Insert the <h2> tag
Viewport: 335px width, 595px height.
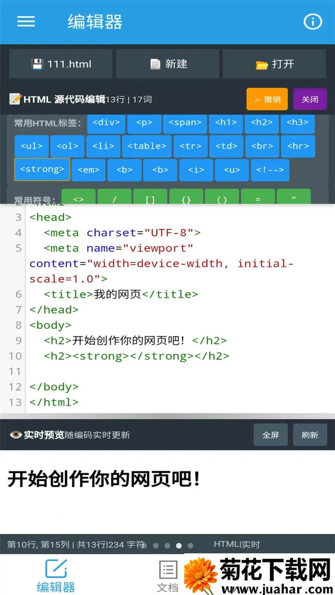click(x=262, y=123)
